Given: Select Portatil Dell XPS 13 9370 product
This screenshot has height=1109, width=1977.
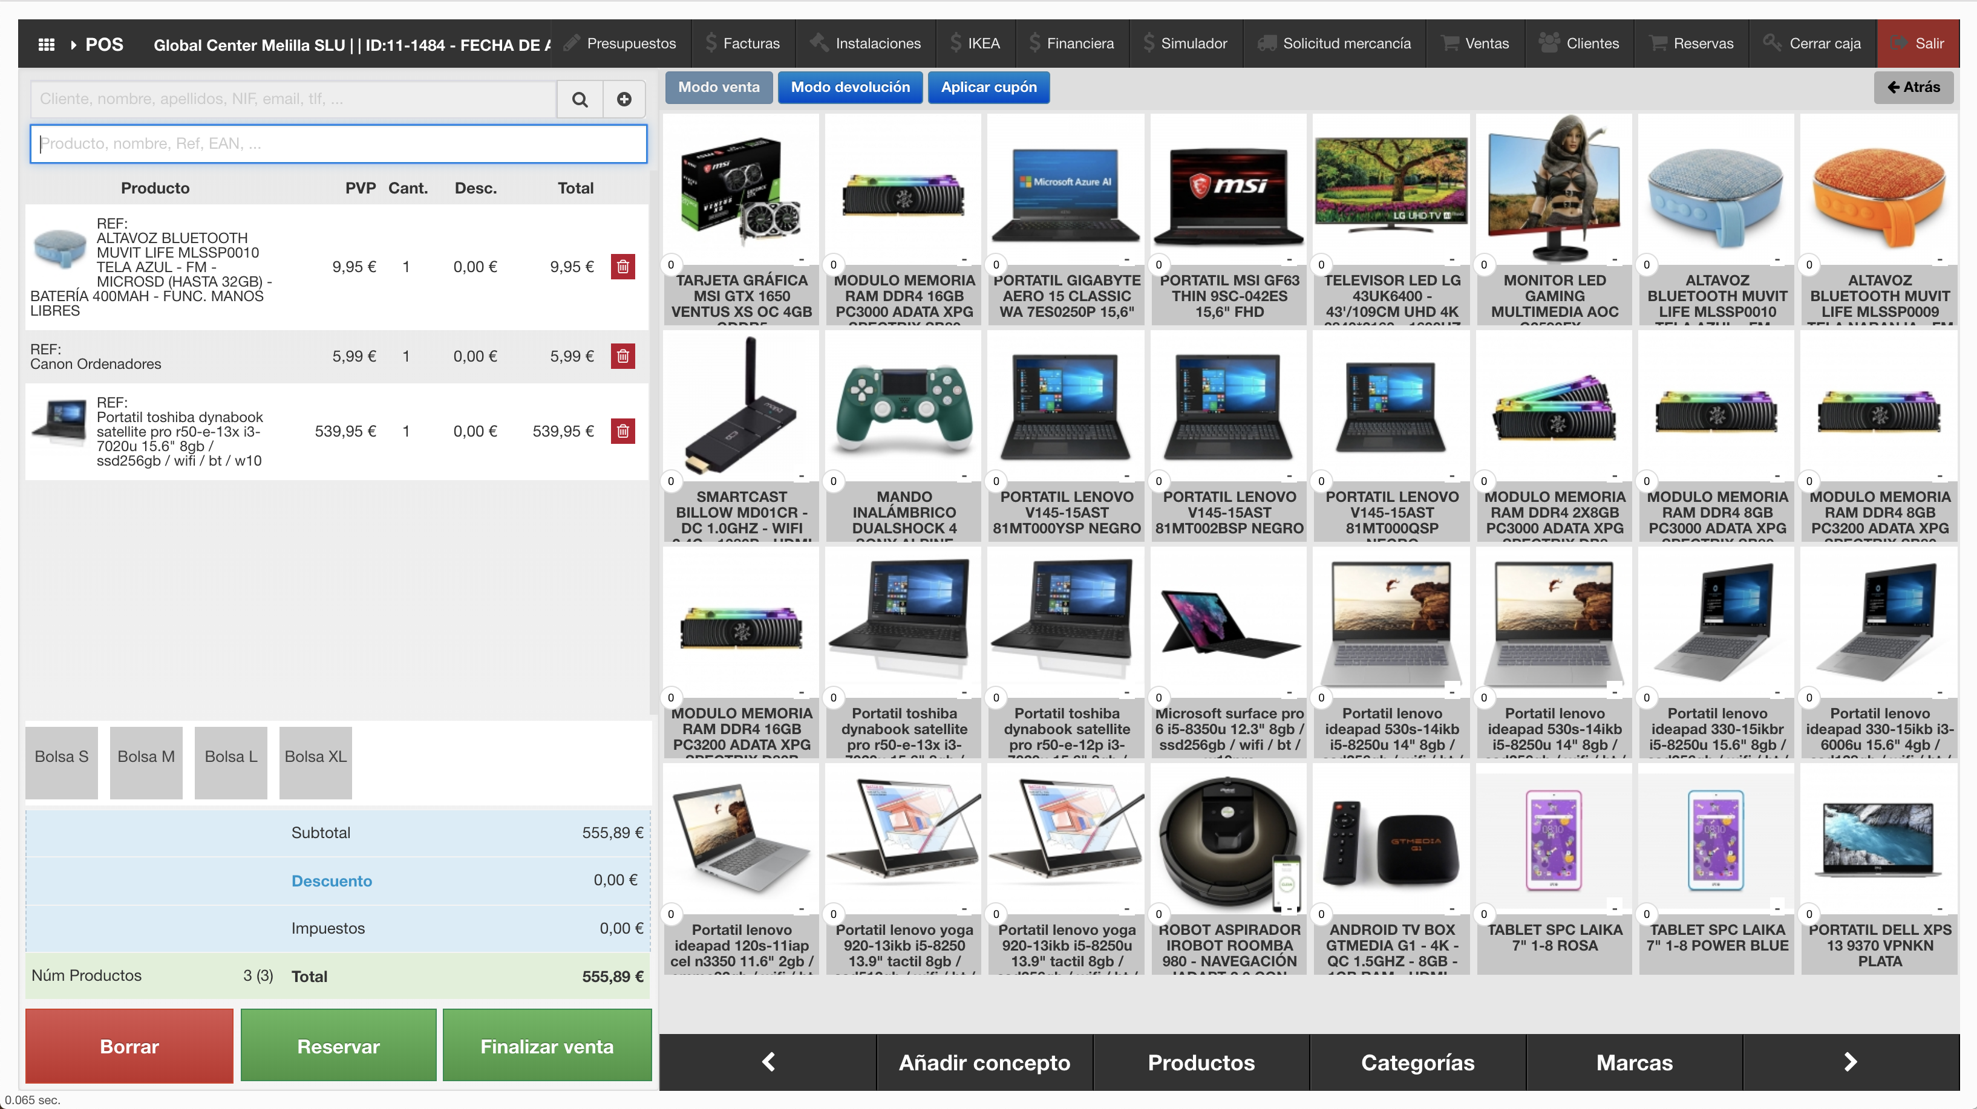Looking at the screenshot, I should 1880,869.
